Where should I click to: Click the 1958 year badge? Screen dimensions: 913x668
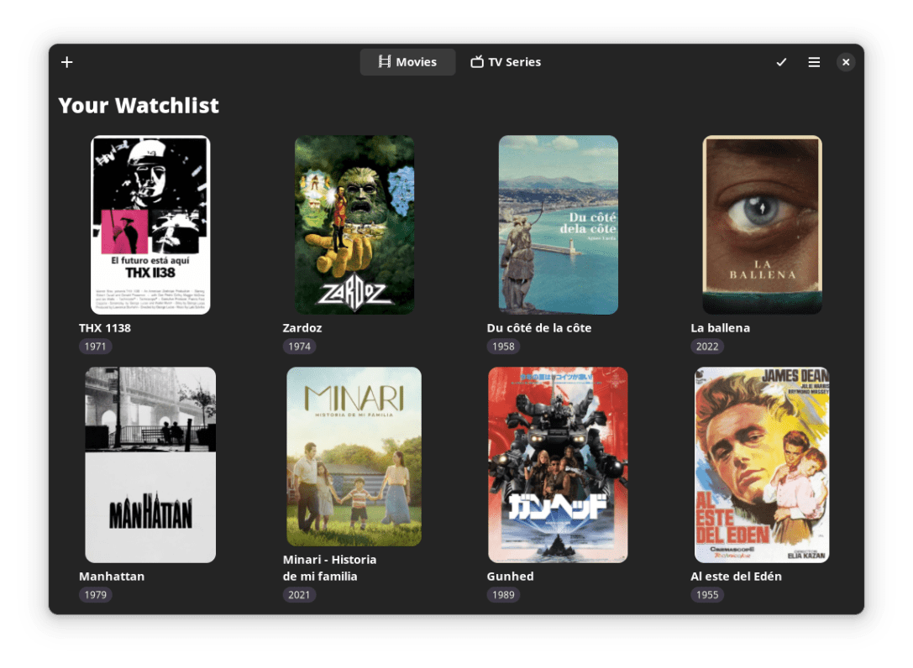coord(503,347)
